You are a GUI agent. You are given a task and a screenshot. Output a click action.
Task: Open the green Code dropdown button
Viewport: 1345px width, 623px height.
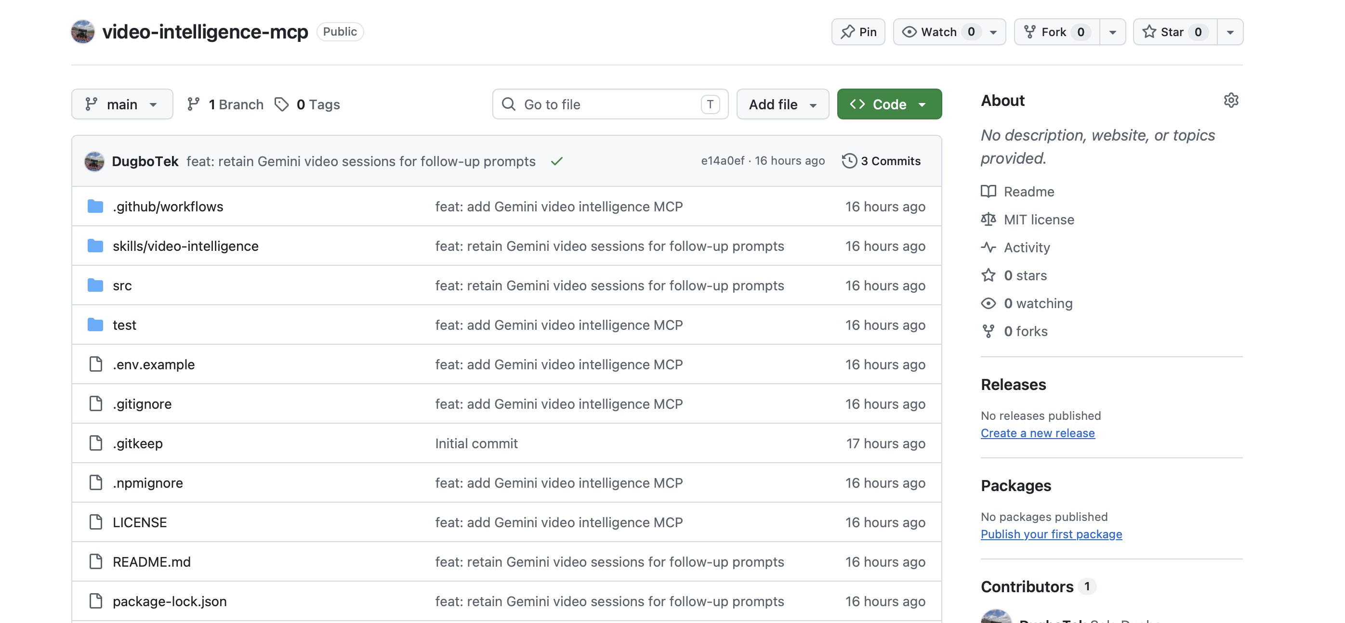pyautogui.click(x=889, y=104)
